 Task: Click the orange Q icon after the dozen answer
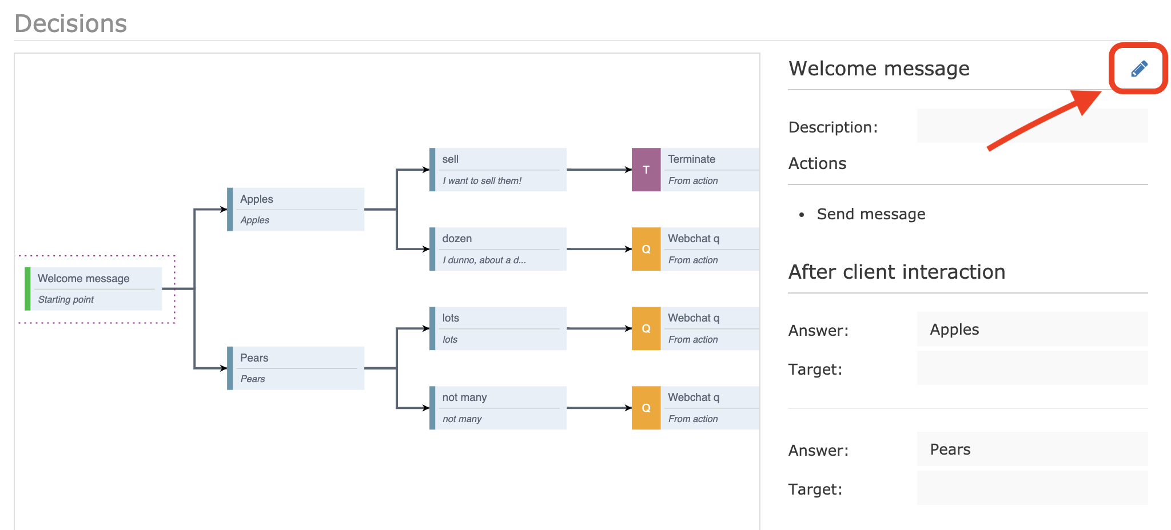point(646,248)
